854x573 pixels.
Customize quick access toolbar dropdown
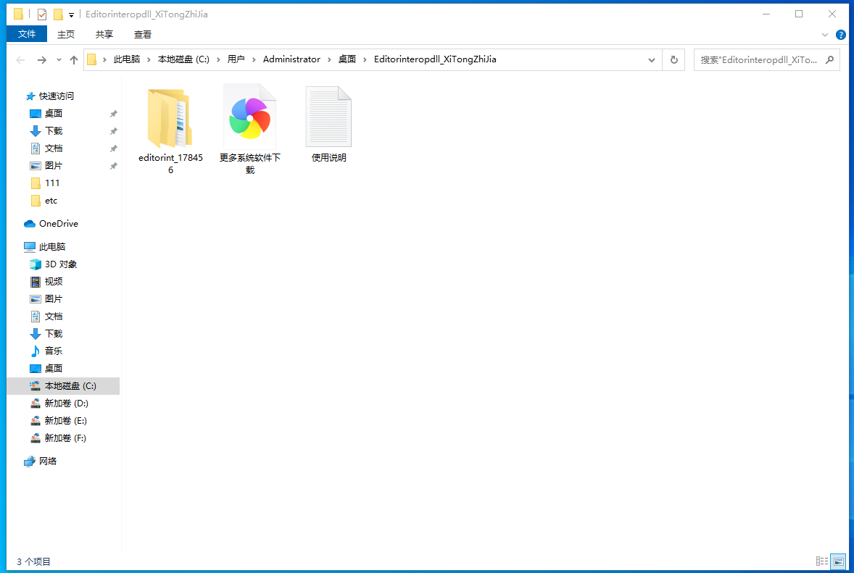(x=71, y=15)
